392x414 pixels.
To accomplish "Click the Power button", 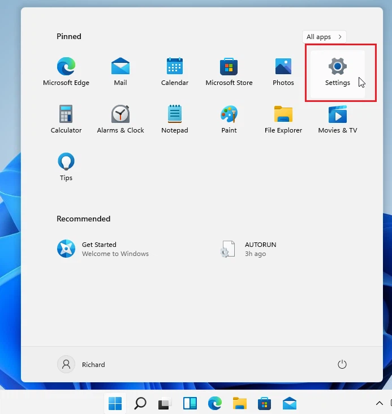I will coord(342,365).
